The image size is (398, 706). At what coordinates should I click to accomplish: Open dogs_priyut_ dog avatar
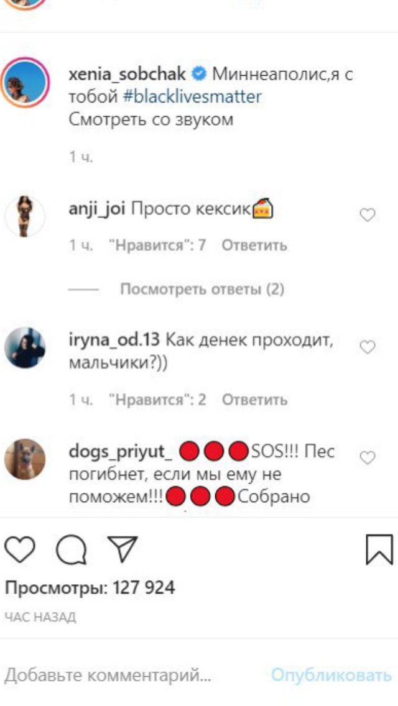point(25,459)
